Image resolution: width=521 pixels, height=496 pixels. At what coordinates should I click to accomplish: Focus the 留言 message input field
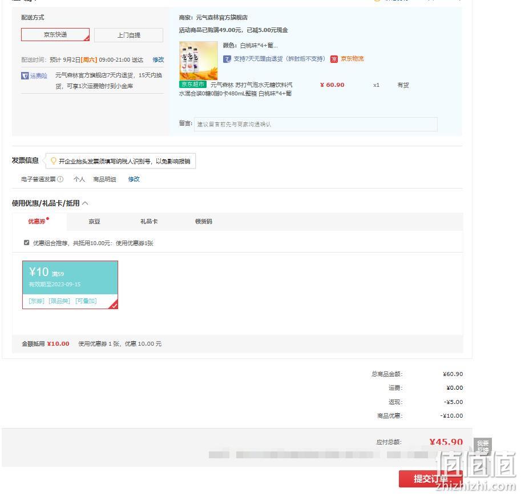(316, 124)
